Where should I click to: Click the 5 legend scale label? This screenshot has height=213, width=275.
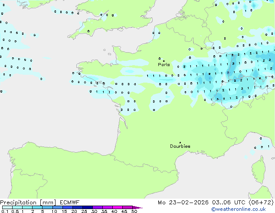43,211
